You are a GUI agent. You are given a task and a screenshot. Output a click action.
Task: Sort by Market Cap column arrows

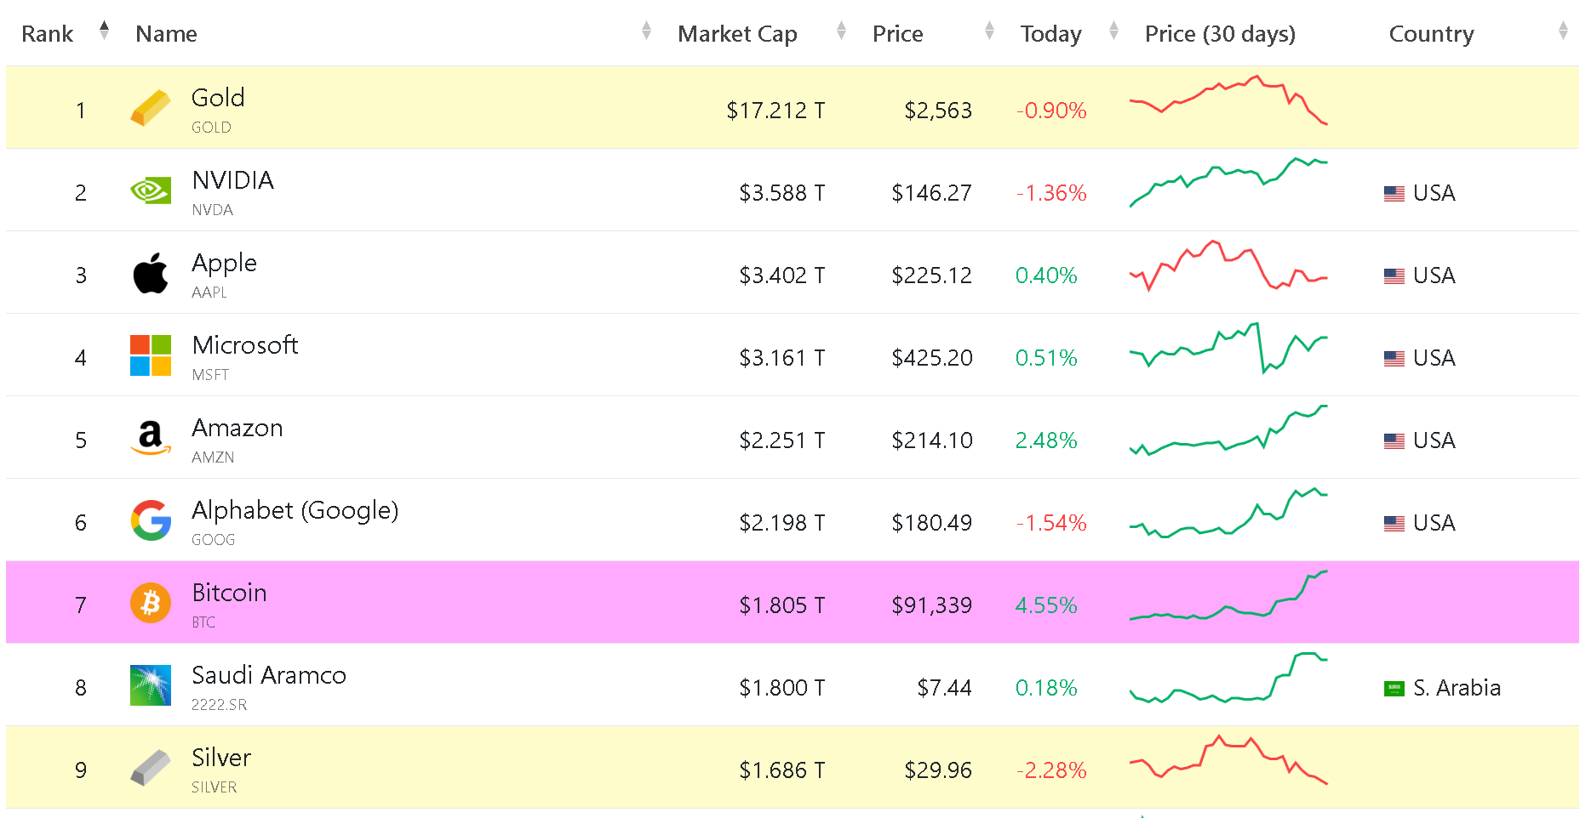(x=841, y=31)
